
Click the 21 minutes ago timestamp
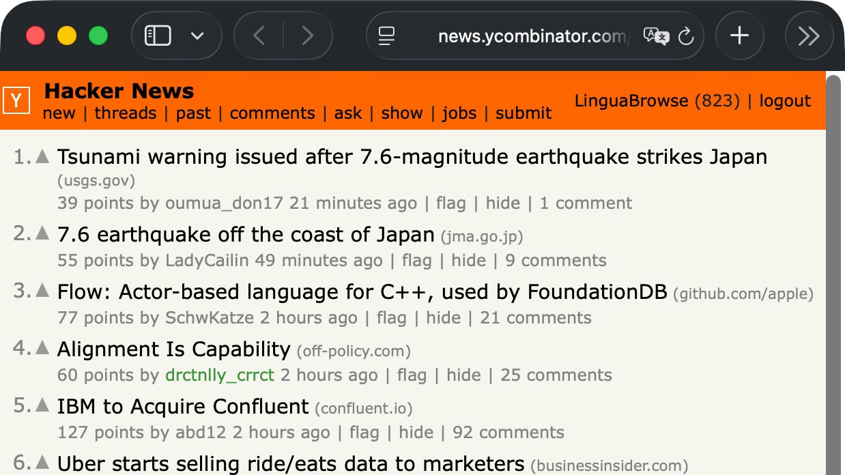(x=353, y=203)
